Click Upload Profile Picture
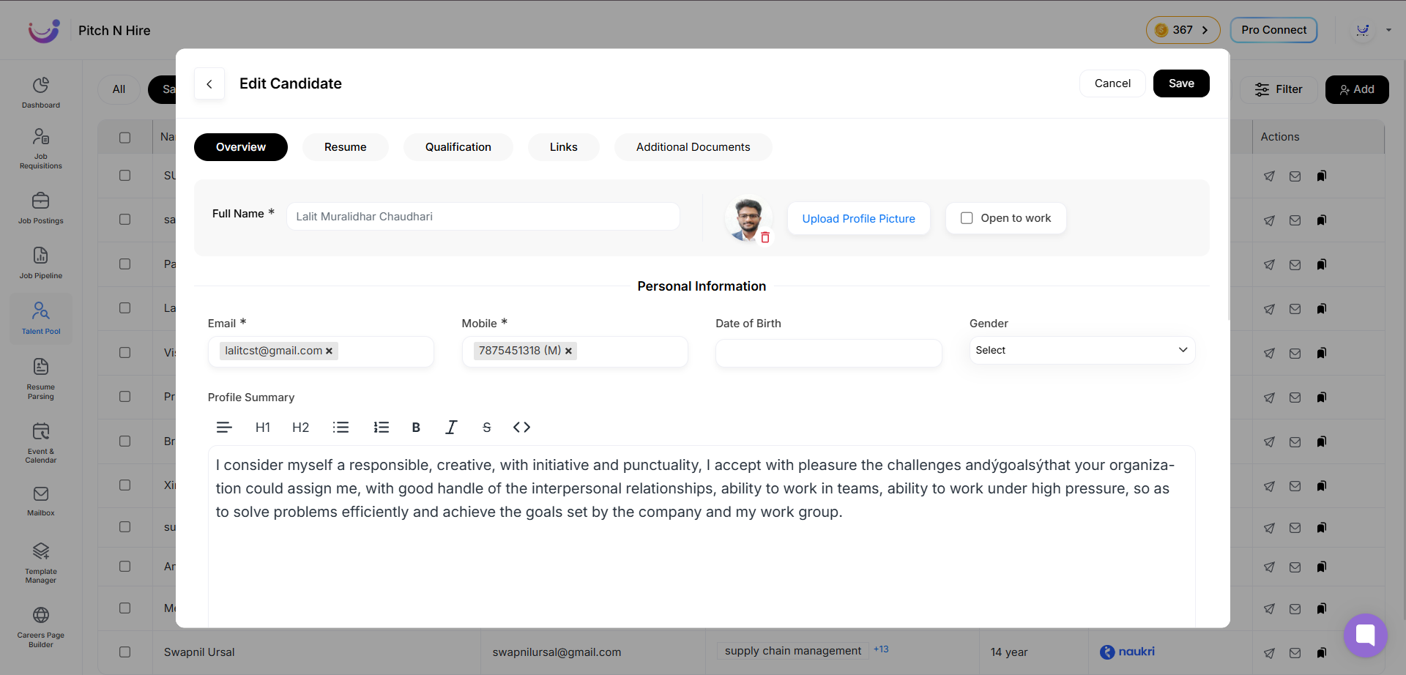This screenshot has height=675, width=1406. pyautogui.click(x=859, y=218)
